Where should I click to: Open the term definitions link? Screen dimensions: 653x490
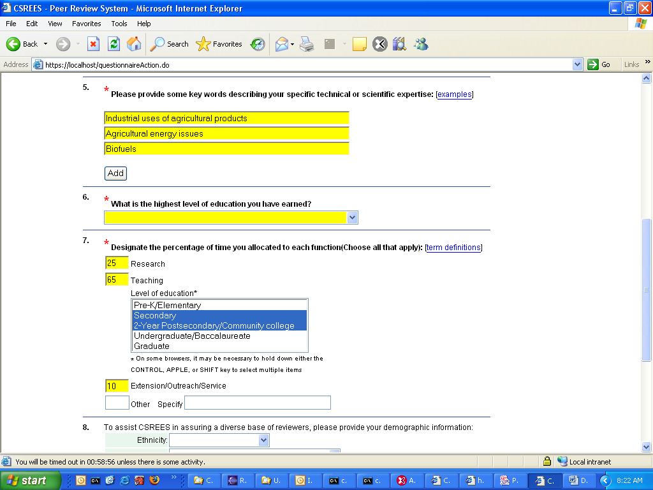click(453, 248)
